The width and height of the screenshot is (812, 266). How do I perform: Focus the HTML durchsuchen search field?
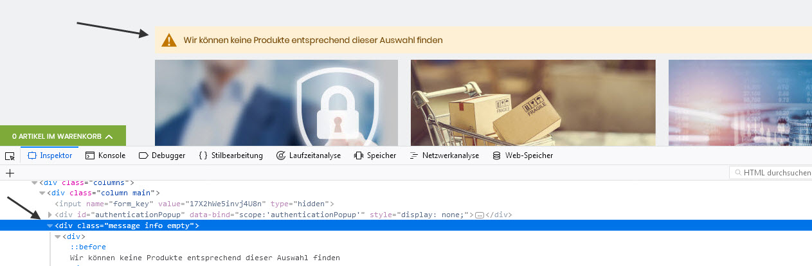point(770,173)
